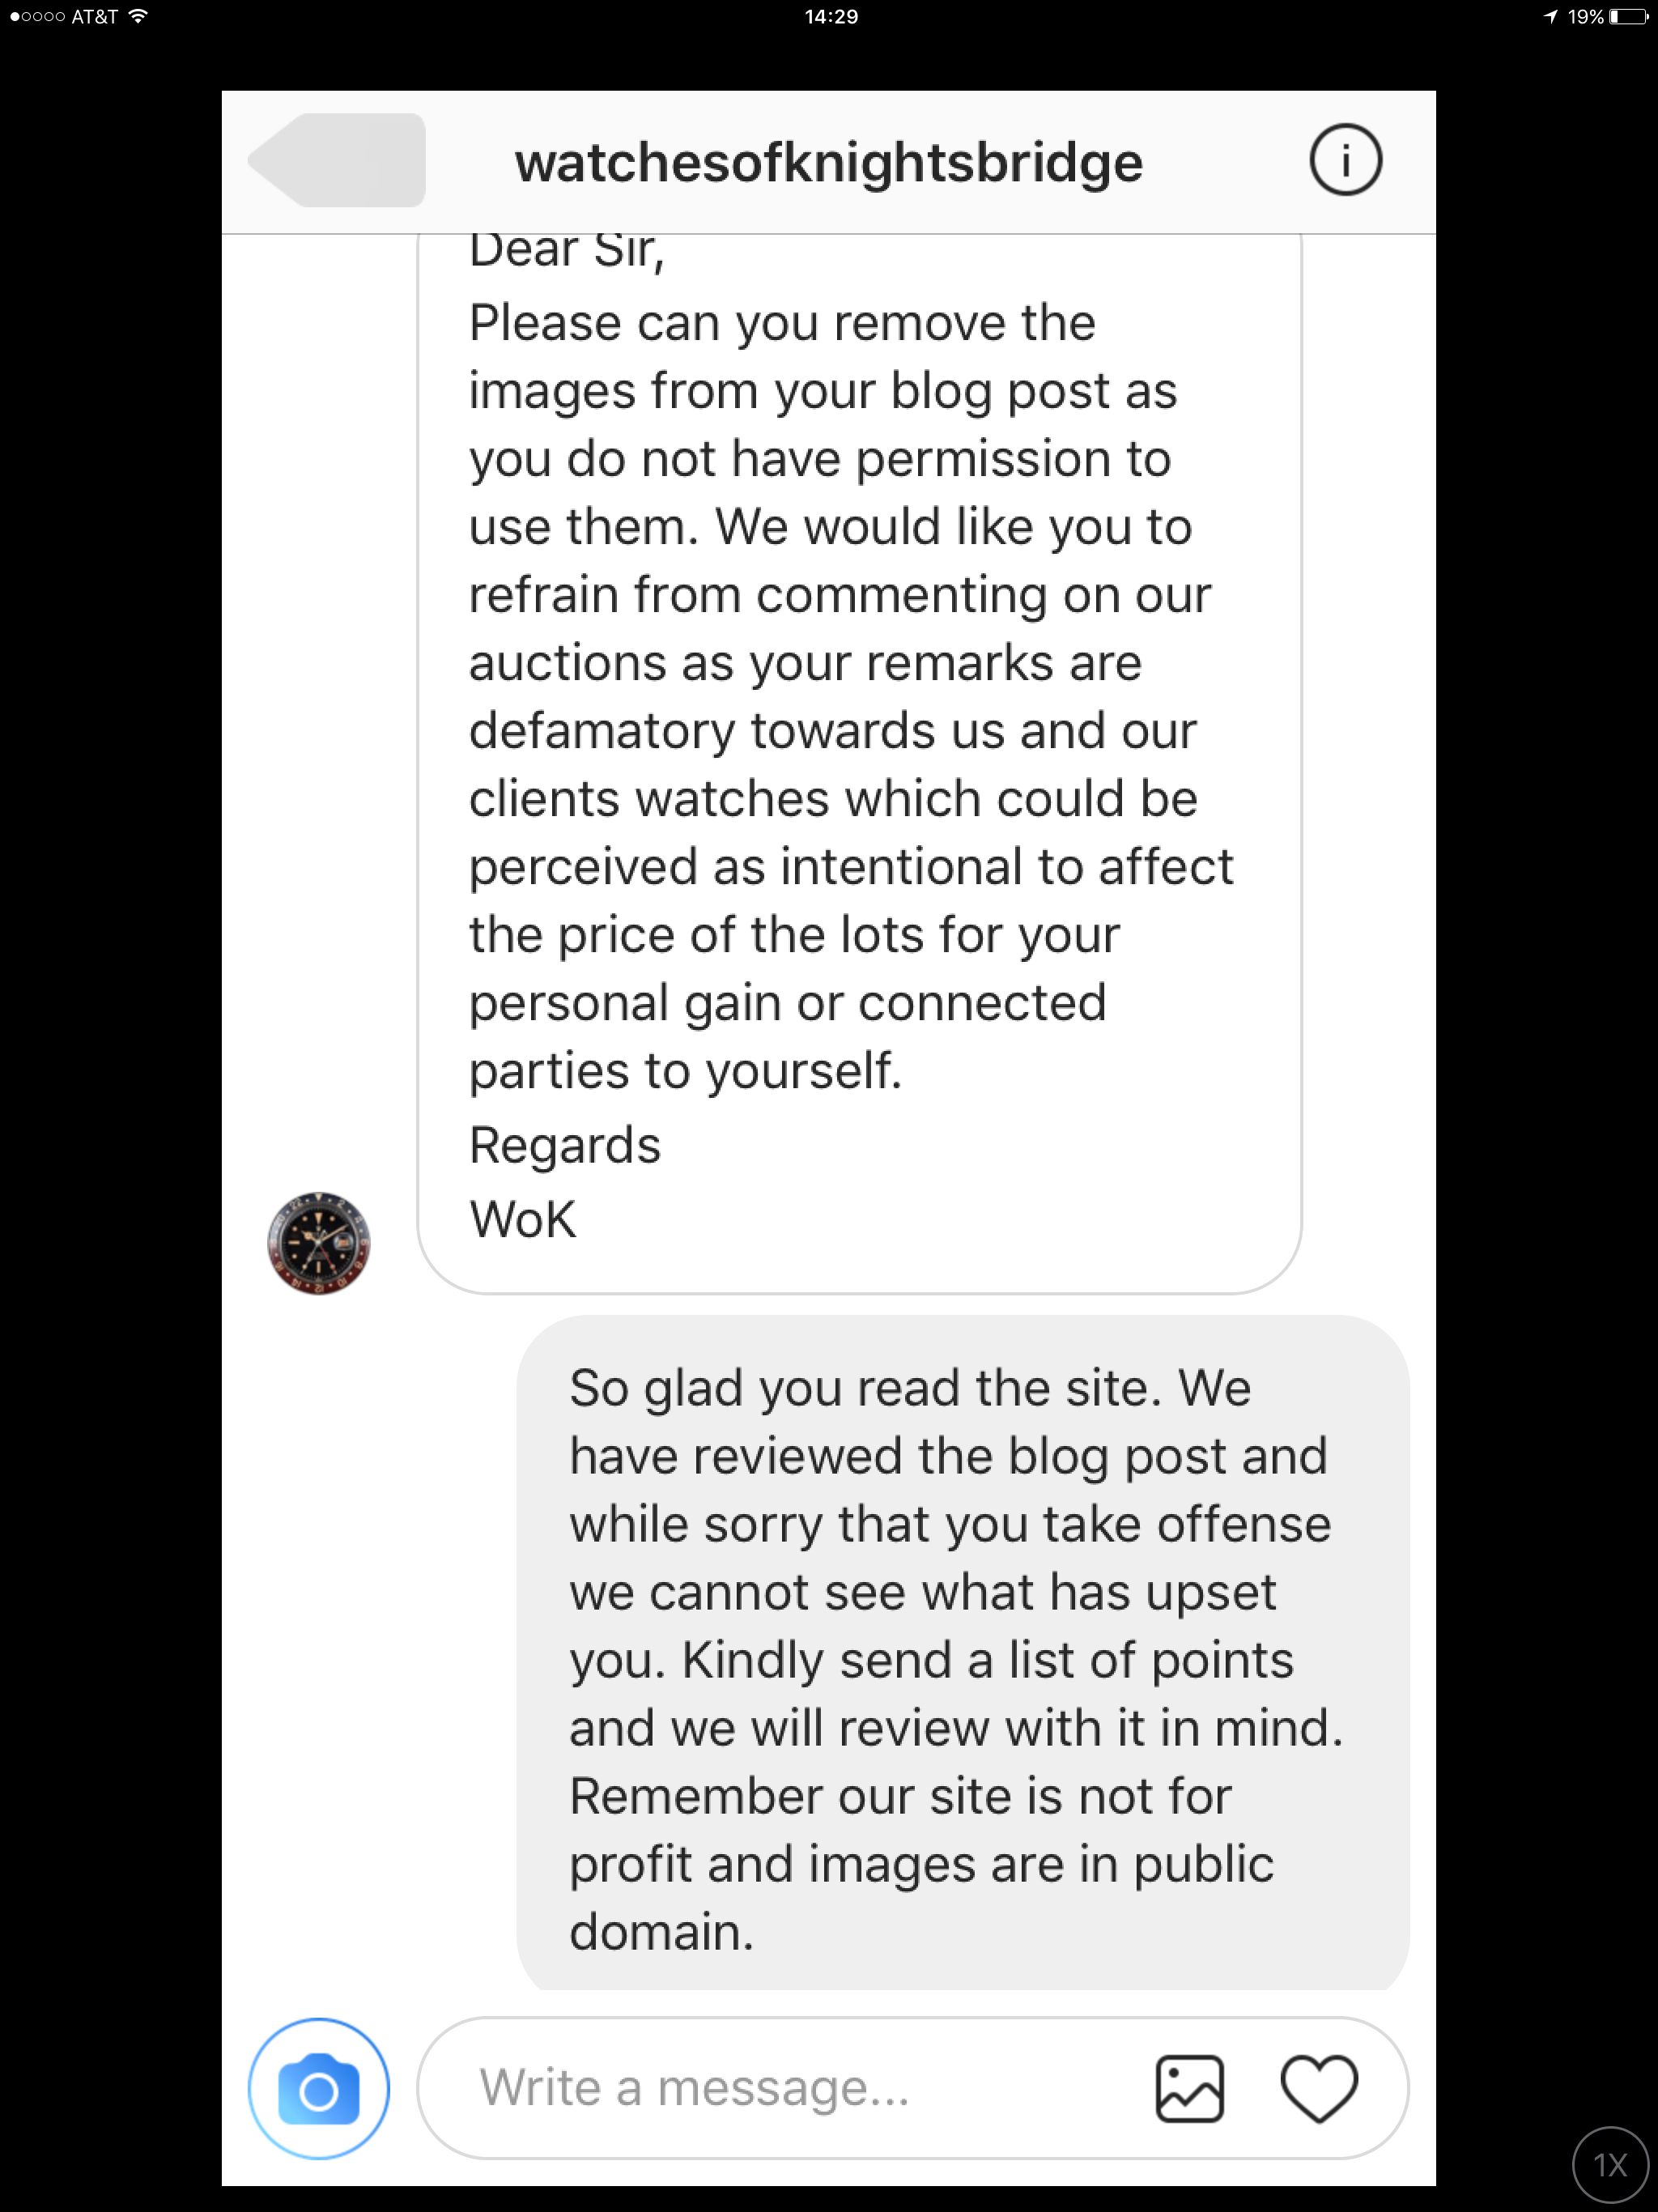Toggle the 1X app scaling button
Viewport: 1658px width, 2212px height.
(x=1609, y=2165)
